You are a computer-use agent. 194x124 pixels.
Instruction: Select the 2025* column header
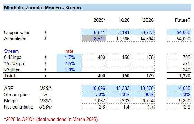tap(99, 20)
